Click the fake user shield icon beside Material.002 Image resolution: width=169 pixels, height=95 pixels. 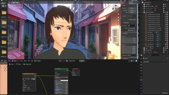click(80, 61)
